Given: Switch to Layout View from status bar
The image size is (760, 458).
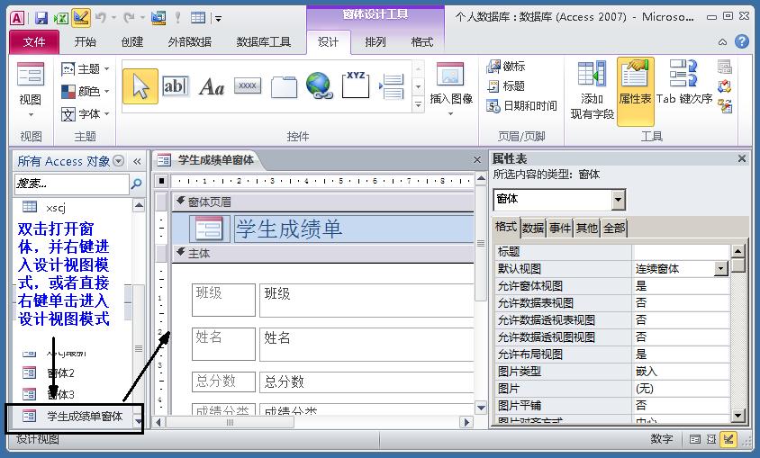Looking at the screenshot, I should (x=711, y=439).
